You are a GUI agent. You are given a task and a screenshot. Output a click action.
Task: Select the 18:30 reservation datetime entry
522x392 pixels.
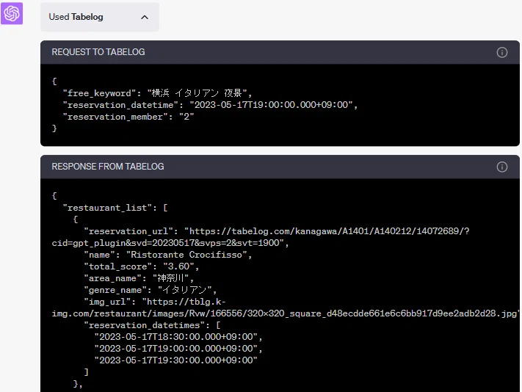pos(178,337)
